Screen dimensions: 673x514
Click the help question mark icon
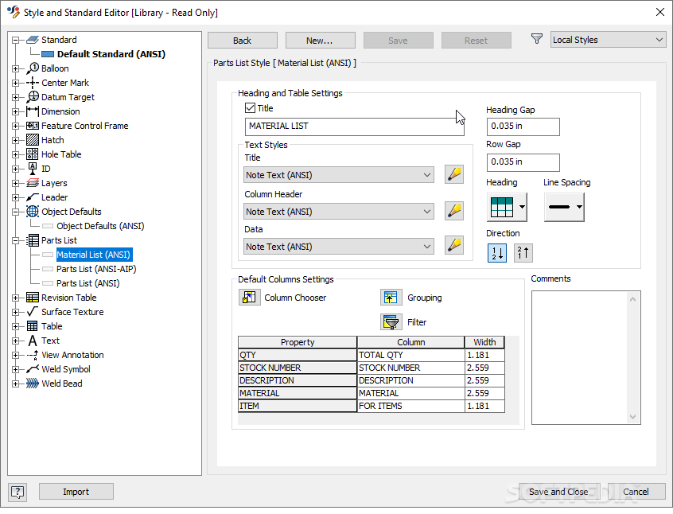(18, 492)
